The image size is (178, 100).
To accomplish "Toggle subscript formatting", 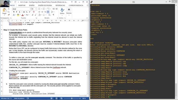I will (x=27, y=12).
